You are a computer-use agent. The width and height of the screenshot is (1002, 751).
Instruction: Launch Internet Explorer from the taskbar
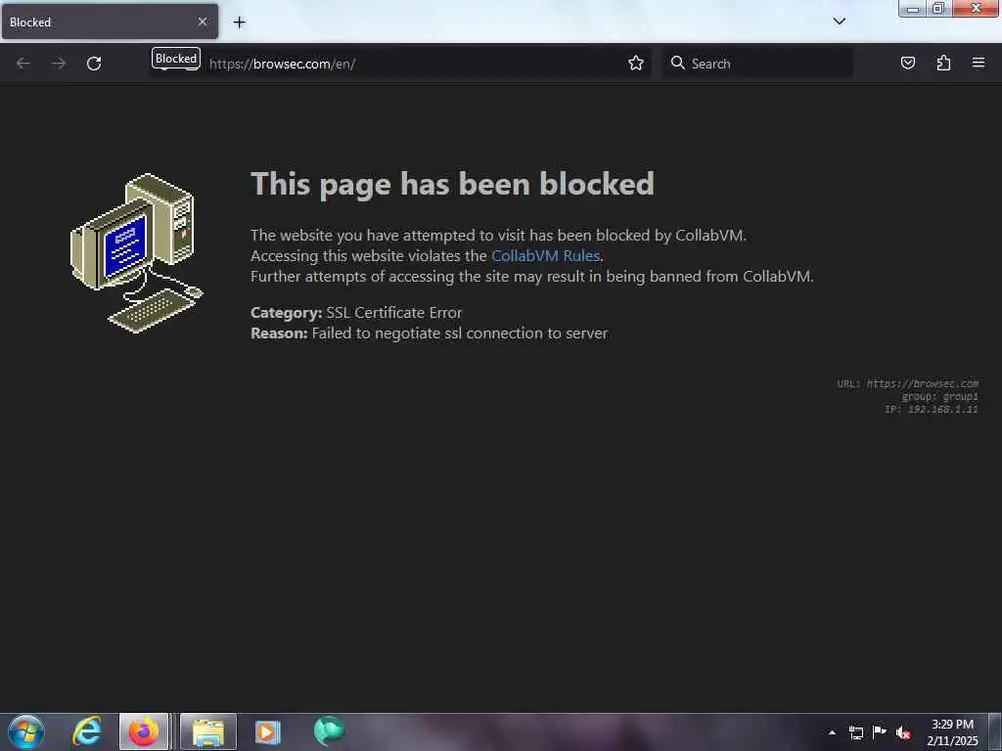(x=86, y=731)
